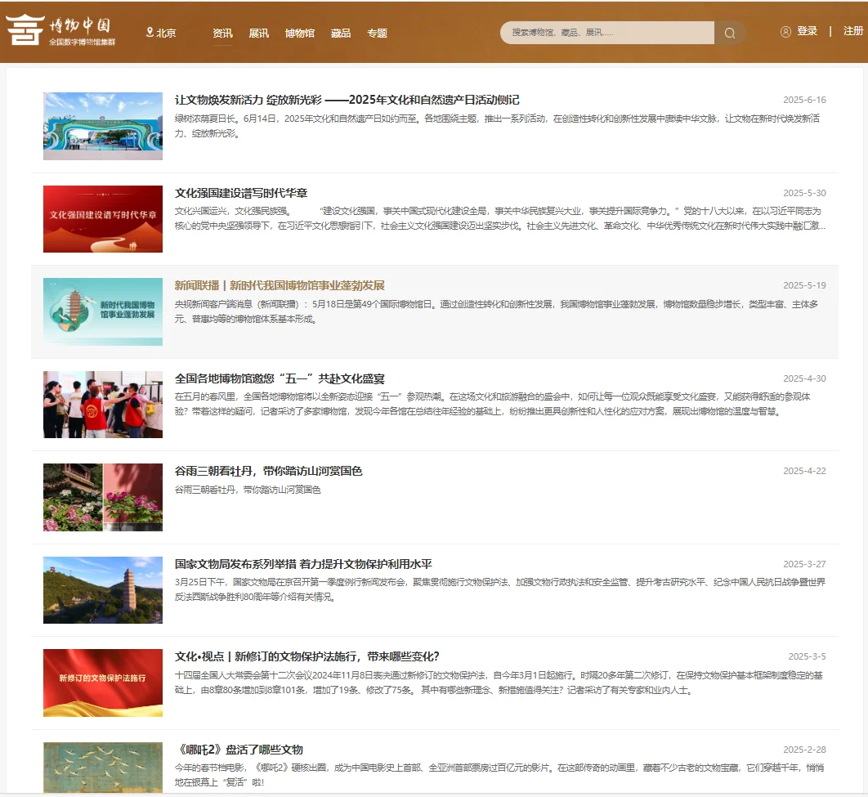Click the date 2025-4-22
Viewport: 868px width, 797px height.
point(804,471)
